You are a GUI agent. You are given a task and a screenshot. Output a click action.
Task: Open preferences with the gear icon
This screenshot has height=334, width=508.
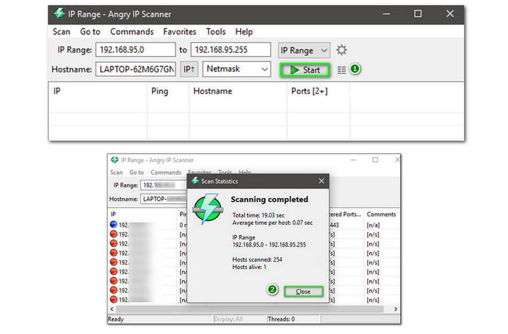click(342, 50)
